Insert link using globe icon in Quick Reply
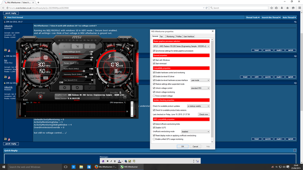303x170 pixels. (x=126, y=161)
